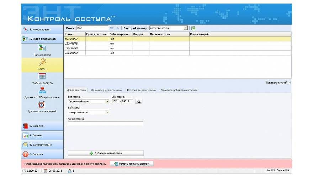Screen dimensions: 313x177
Task: Open Пакетное добавление ключей tab
Action: (x=179, y=90)
